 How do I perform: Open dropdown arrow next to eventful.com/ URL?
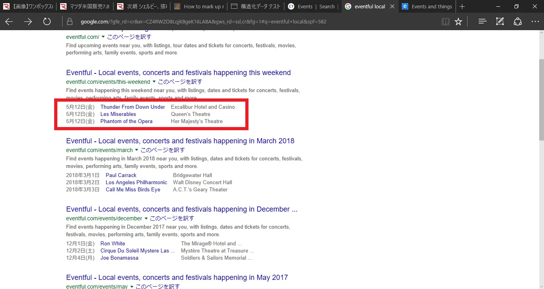(103, 37)
